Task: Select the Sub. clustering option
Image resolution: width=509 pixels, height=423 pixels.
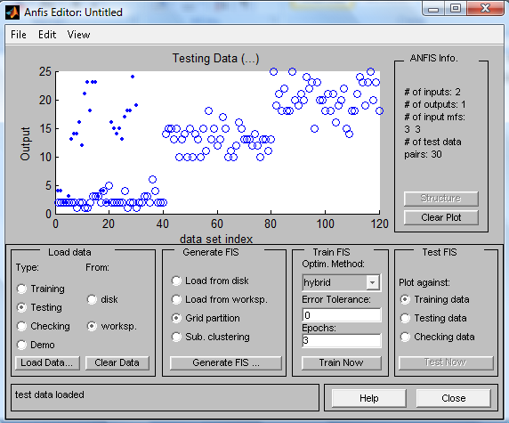Action: (176, 337)
